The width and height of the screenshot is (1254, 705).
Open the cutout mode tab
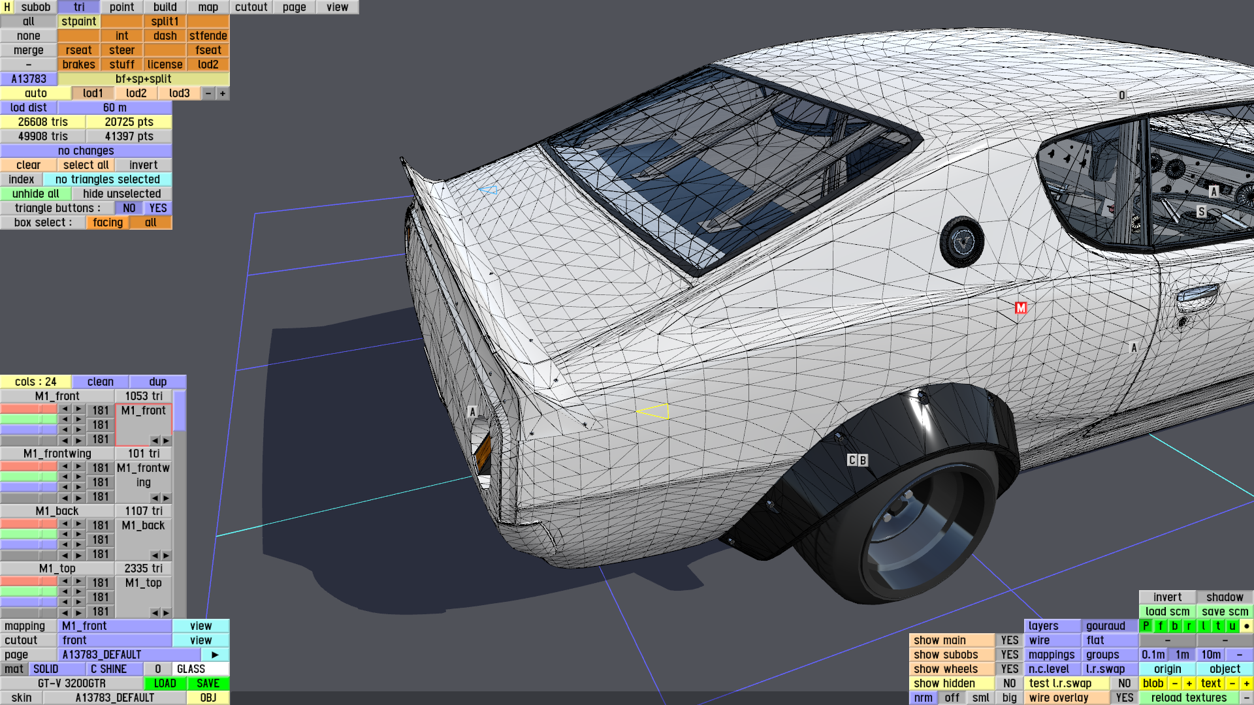(251, 7)
